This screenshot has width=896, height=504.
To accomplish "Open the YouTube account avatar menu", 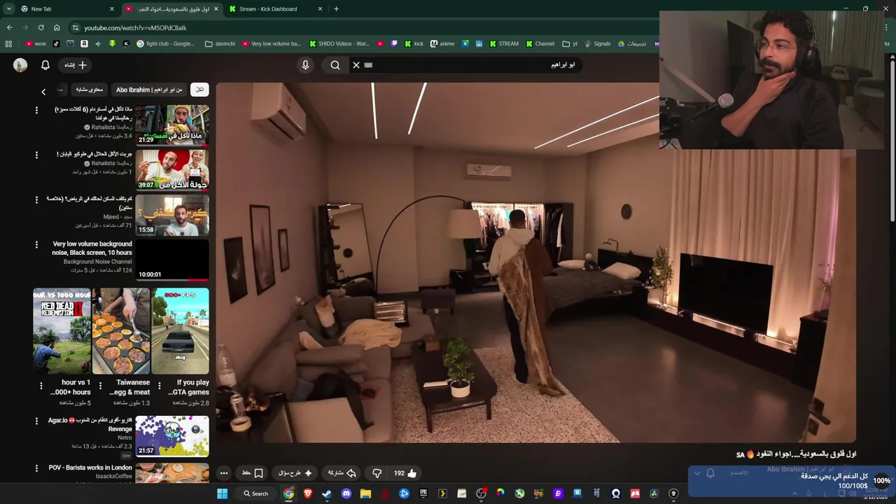I will [x=20, y=65].
